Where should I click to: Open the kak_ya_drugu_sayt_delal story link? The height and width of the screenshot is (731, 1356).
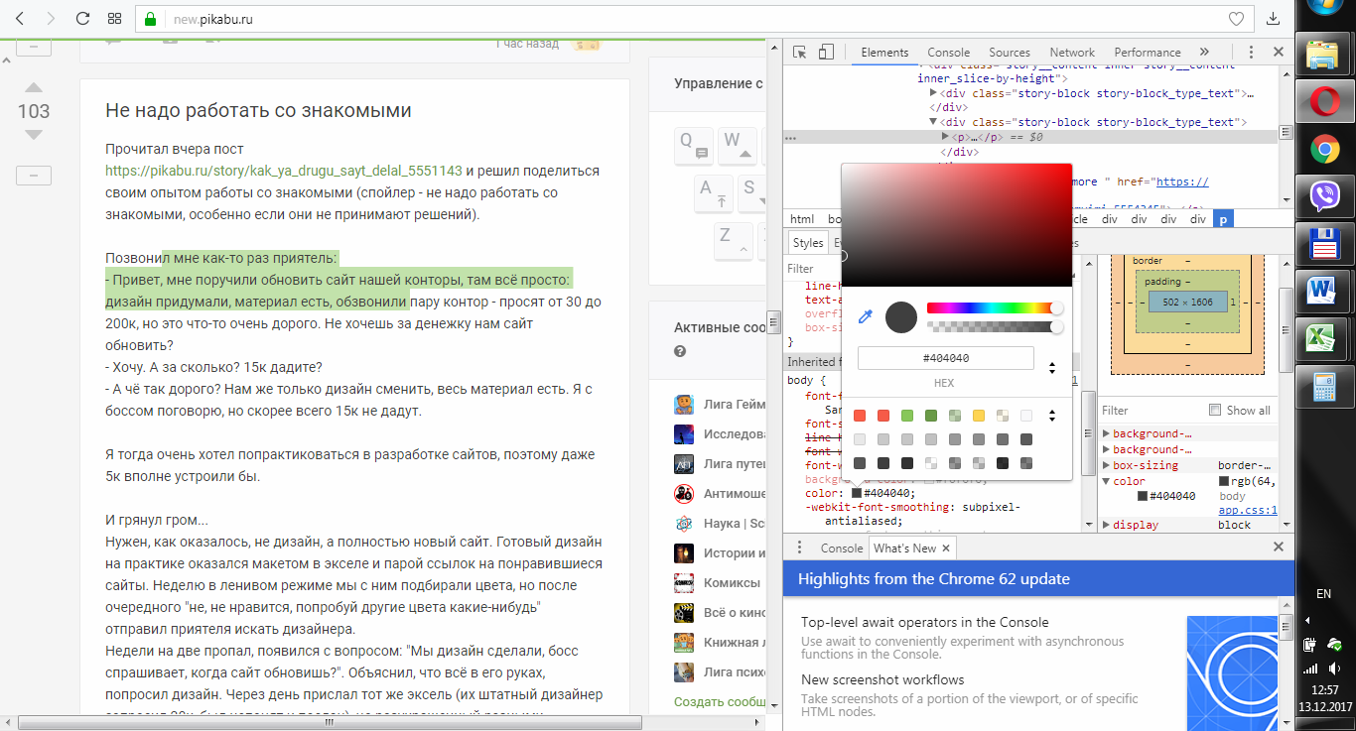click(x=284, y=171)
